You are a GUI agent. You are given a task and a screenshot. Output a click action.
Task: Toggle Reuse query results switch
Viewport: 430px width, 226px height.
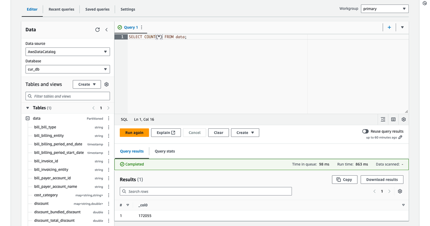365,131
